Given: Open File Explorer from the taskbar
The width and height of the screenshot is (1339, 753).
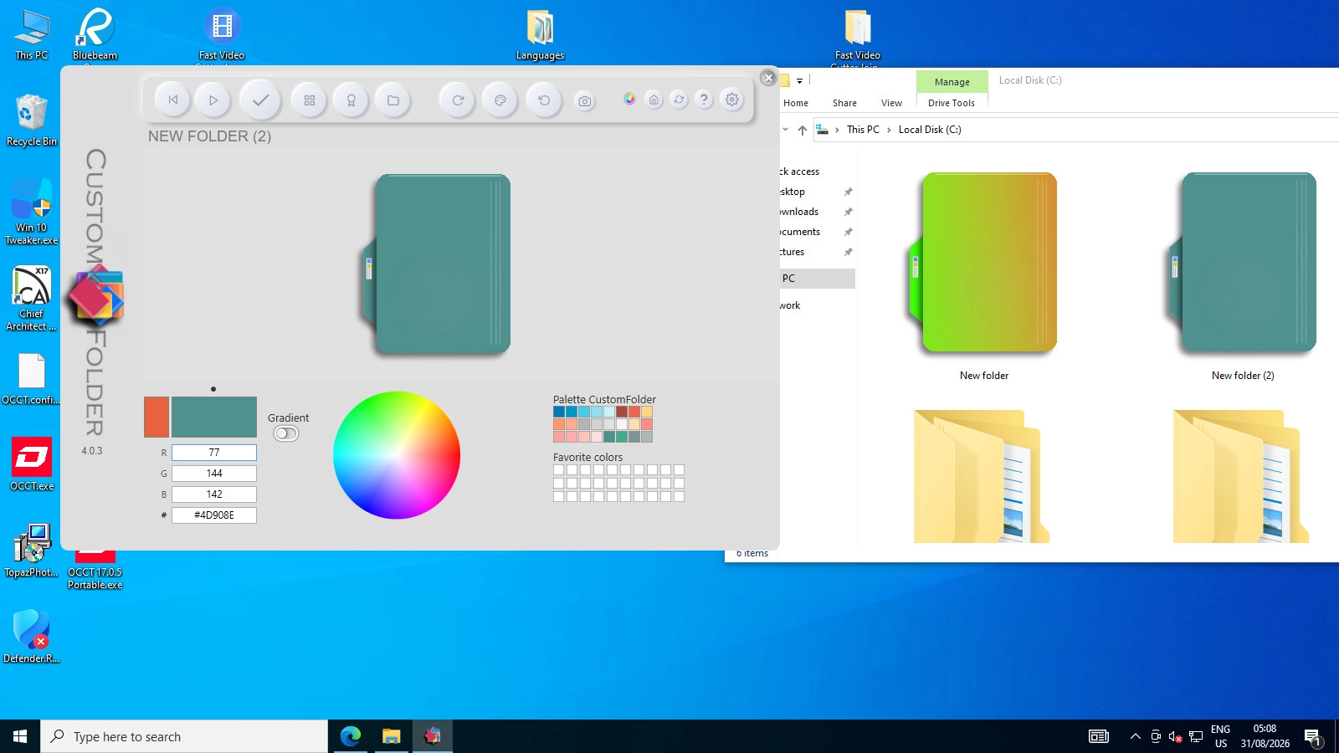Looking at the screenshot, I should tap(392, 736).
